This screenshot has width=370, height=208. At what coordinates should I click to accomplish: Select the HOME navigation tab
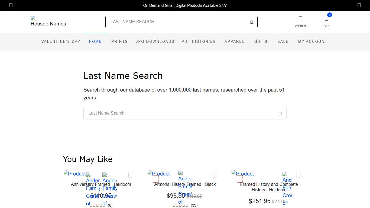pyautogui.click(x=95, y=41)
